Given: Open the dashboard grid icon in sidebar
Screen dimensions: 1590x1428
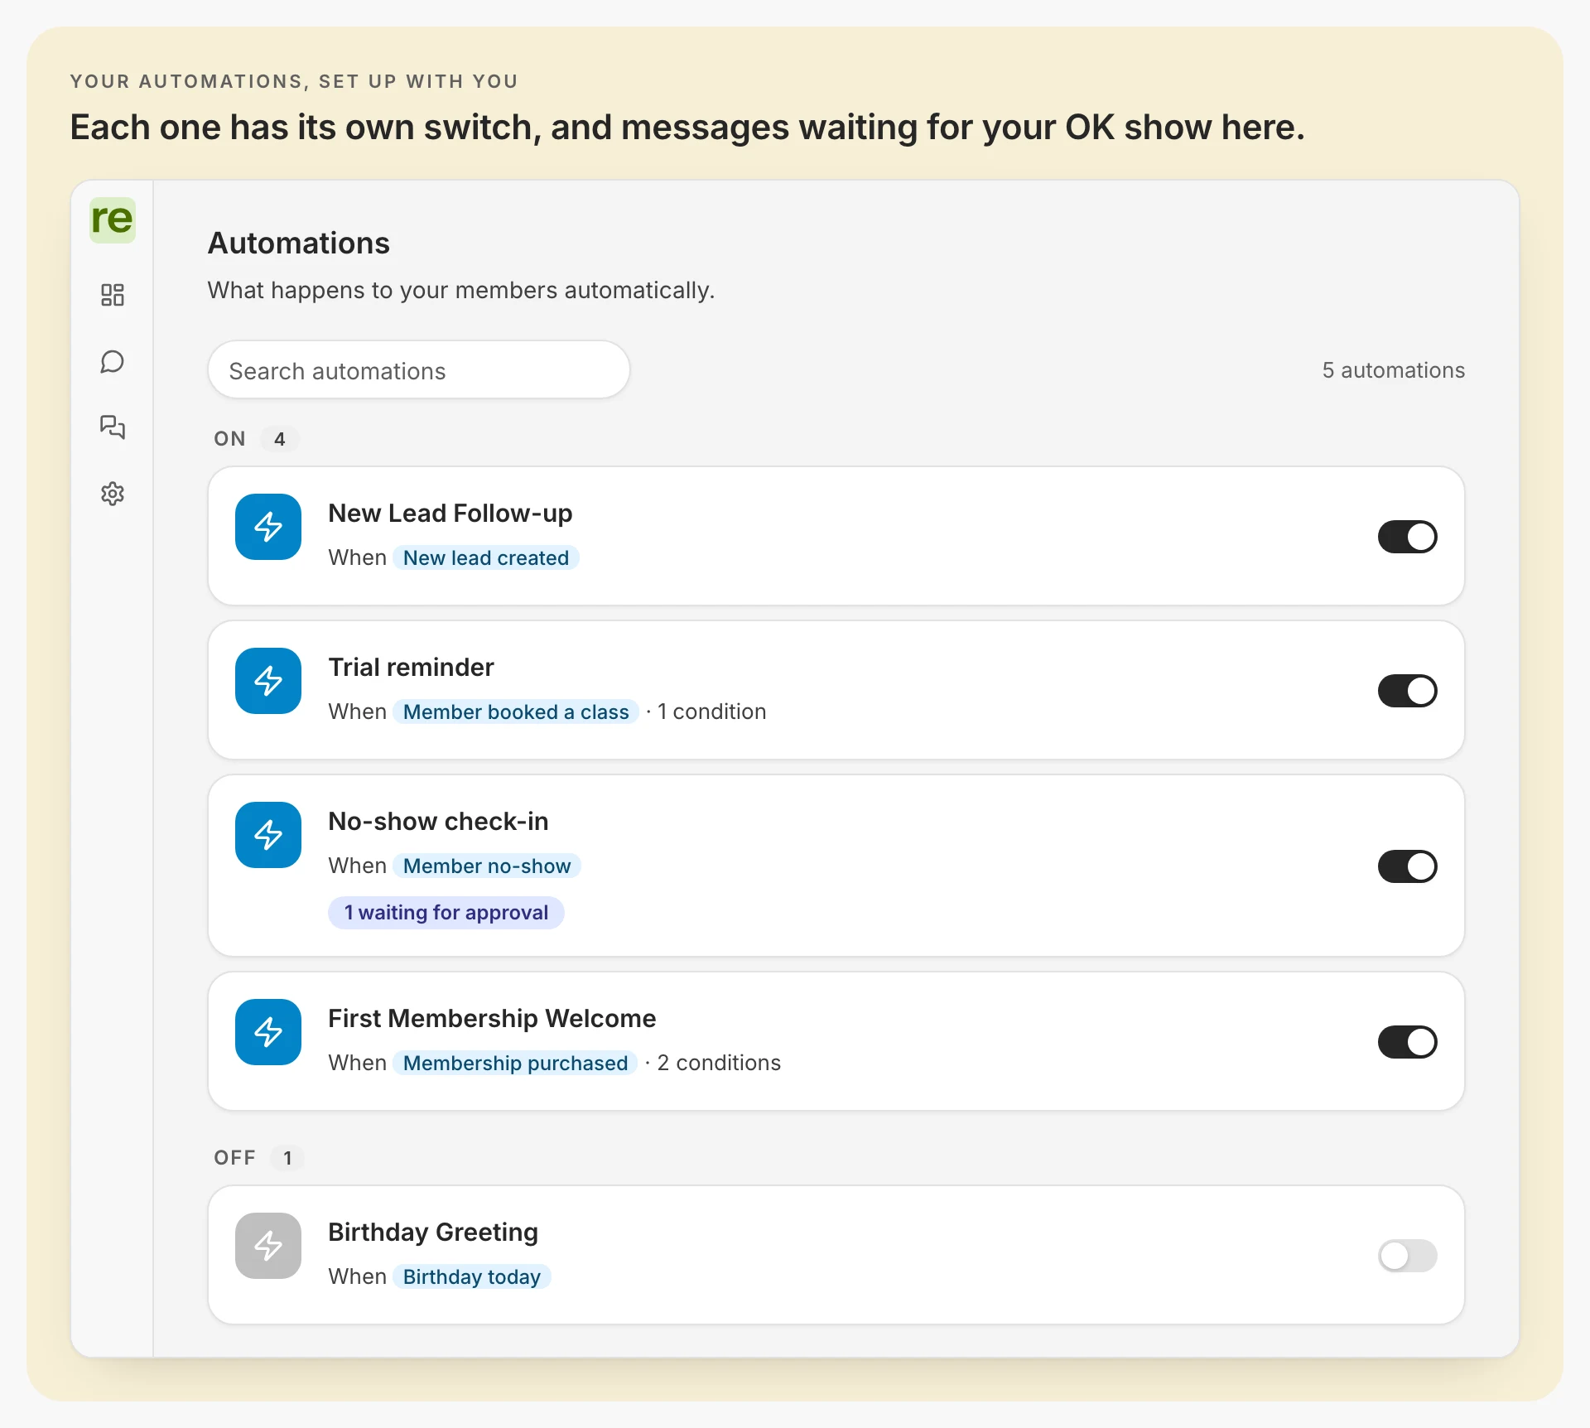Looking at the screenshot, I should [x=113, y=295].
